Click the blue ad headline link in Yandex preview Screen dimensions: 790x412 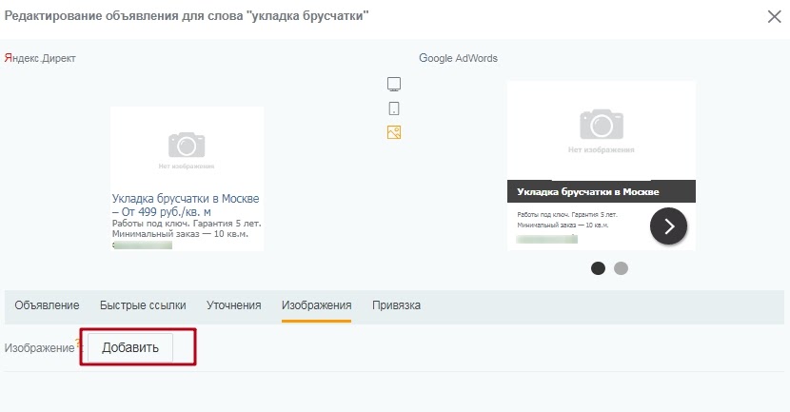coord(186,205)
